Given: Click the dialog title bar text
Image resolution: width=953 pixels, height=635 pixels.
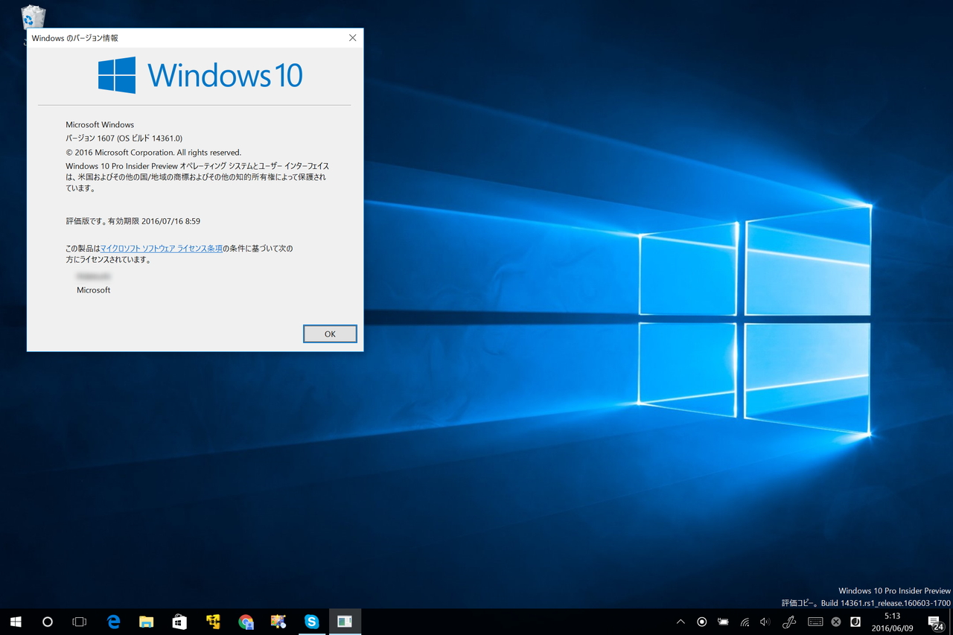Looking at the screenshot, I should [x=74, y=38].
